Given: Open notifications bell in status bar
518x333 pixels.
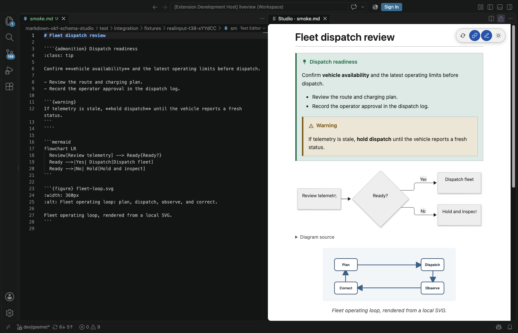Looking at the screenshot, I should [510, 327].
